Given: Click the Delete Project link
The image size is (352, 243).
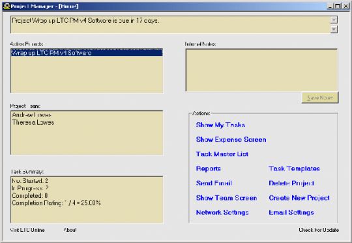Looking at the screenshot, I should point(291,184).
